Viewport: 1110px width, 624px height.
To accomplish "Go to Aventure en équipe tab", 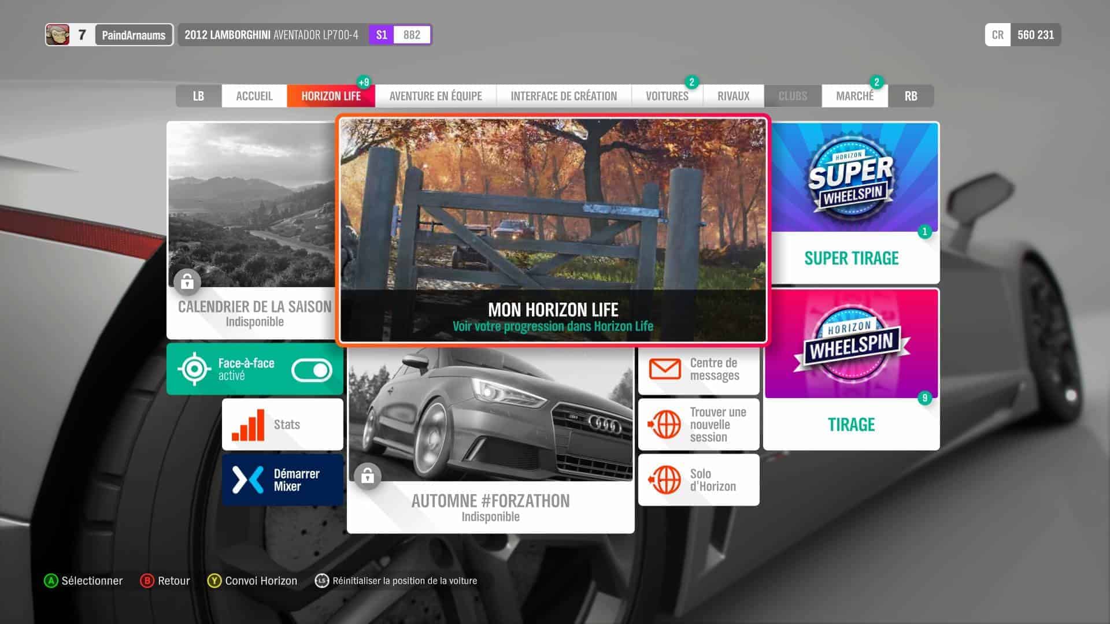I will [435, 96].
